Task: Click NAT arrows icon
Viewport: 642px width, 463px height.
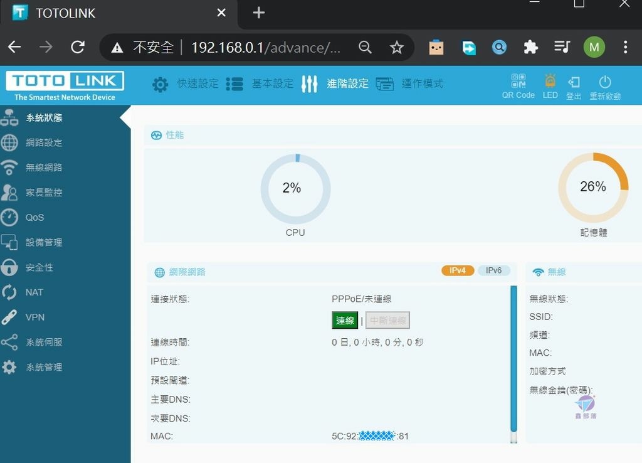Action: click(9, 292)
